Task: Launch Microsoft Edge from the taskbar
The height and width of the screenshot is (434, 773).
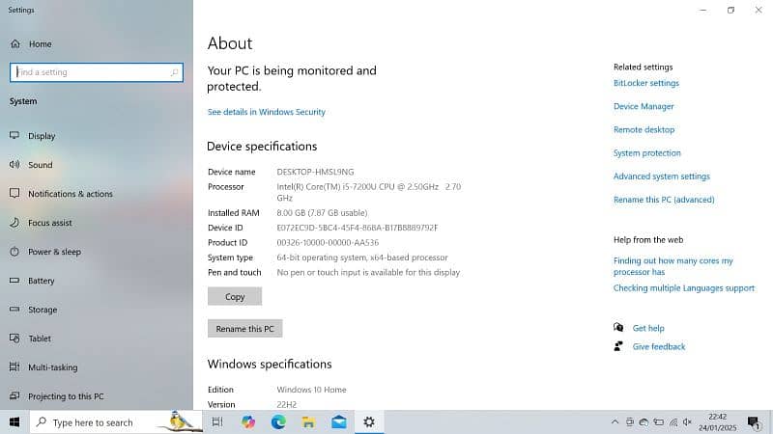Action: [278, 422]
